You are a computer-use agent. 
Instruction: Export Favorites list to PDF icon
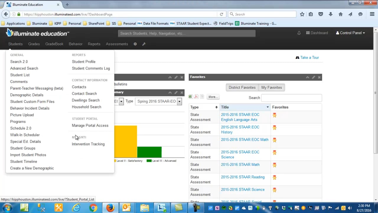(196, 97)
